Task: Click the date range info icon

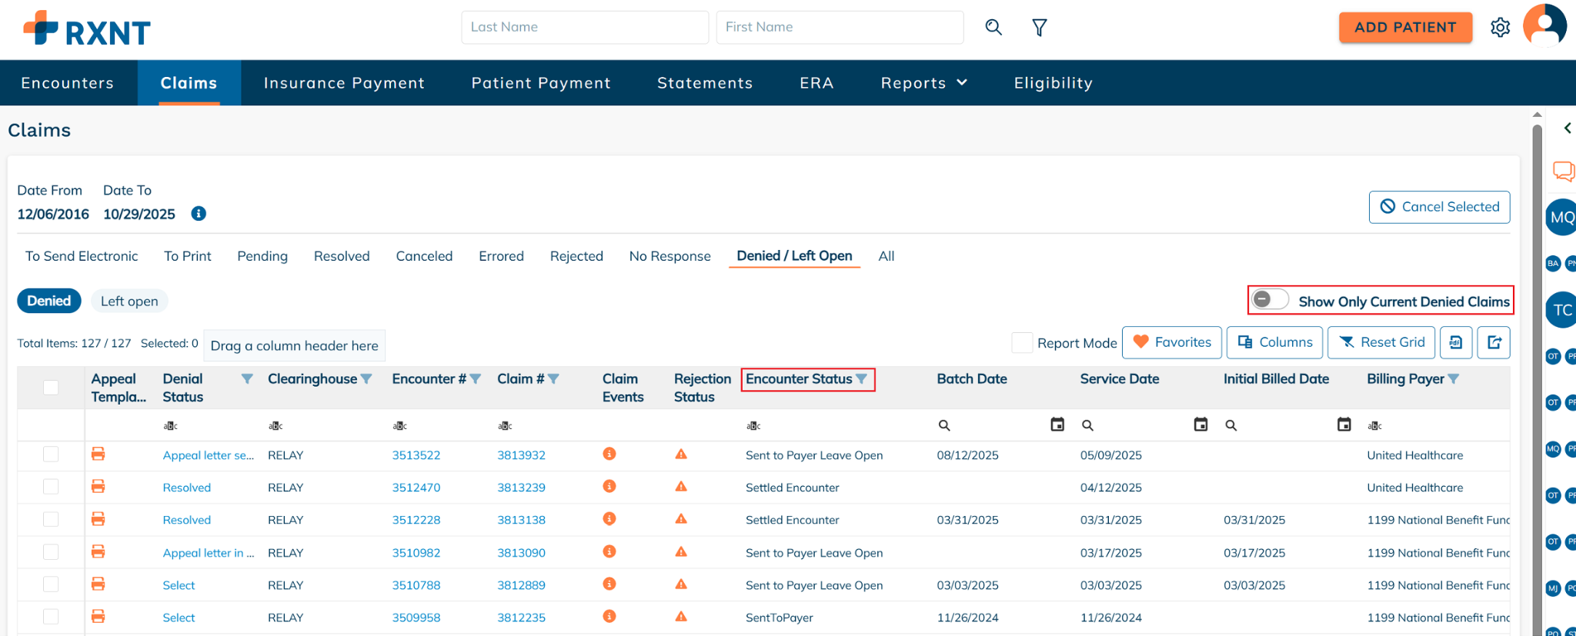Action: coord(199,214)
